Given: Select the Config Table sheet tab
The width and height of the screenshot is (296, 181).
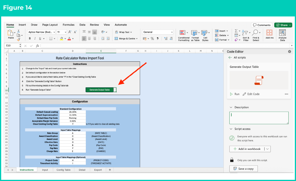Looking at the screenshot, I should point(63,170).
